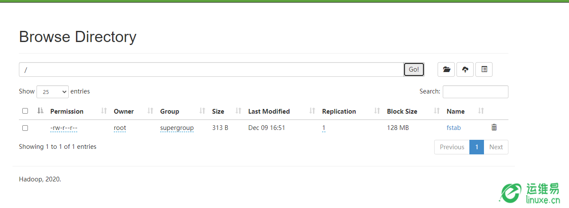
Task: Sort table by Owner column arrows
Action: pos(150,111)
